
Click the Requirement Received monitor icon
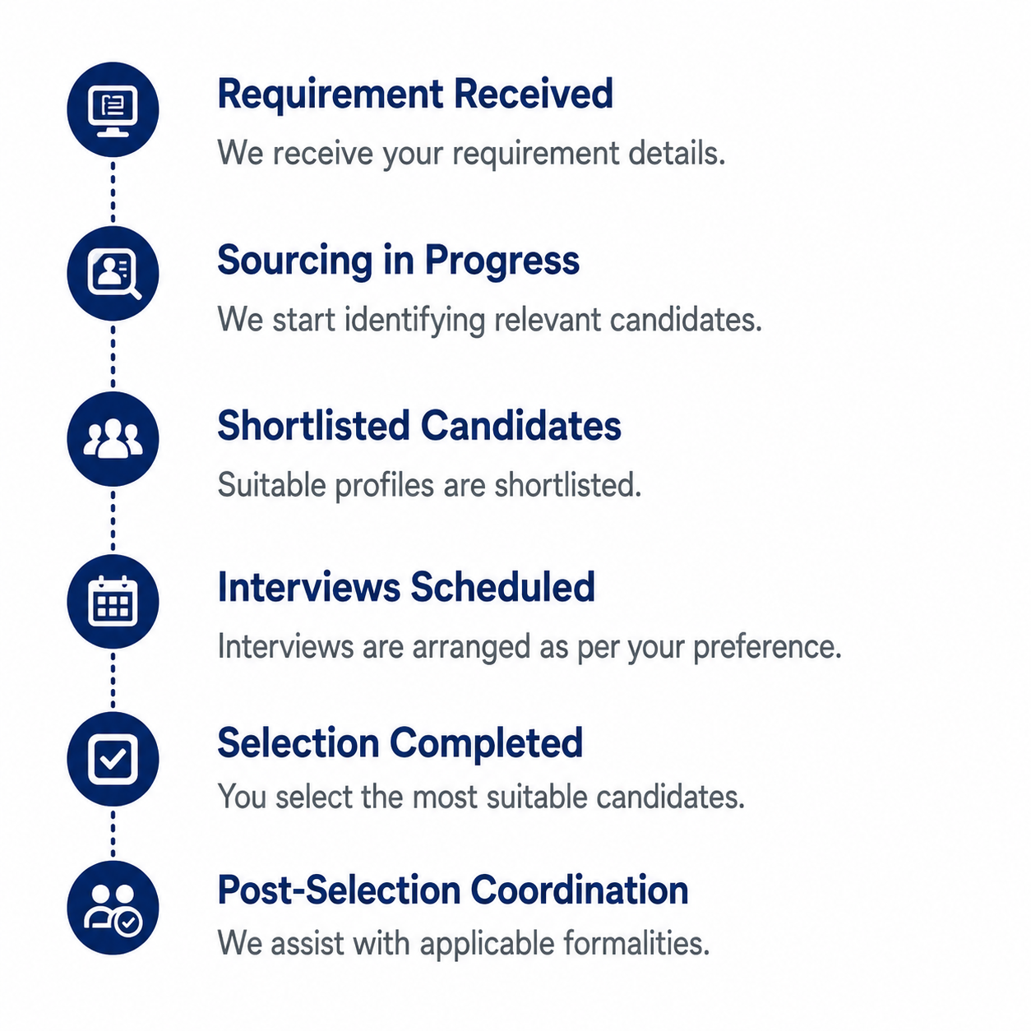113,109
